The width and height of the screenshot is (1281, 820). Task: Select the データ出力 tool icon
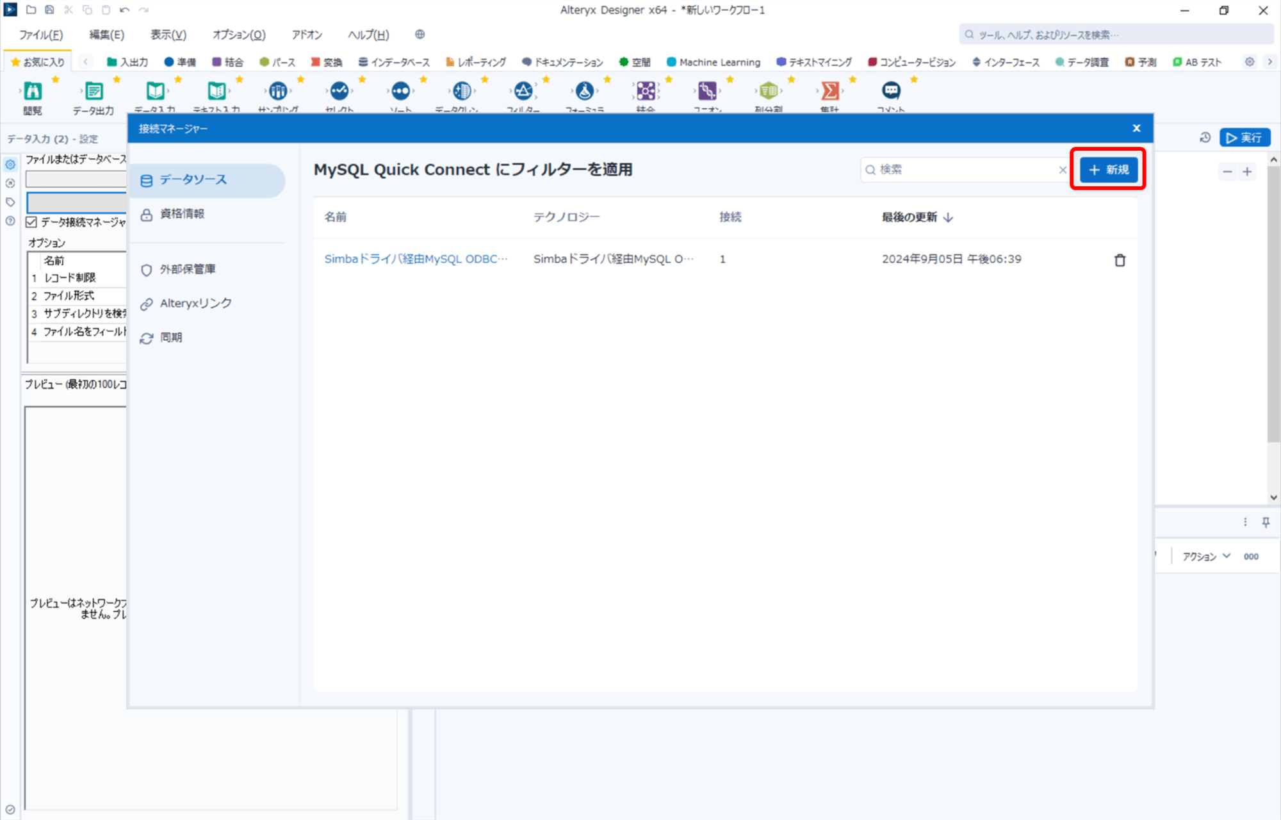point(94,91)
